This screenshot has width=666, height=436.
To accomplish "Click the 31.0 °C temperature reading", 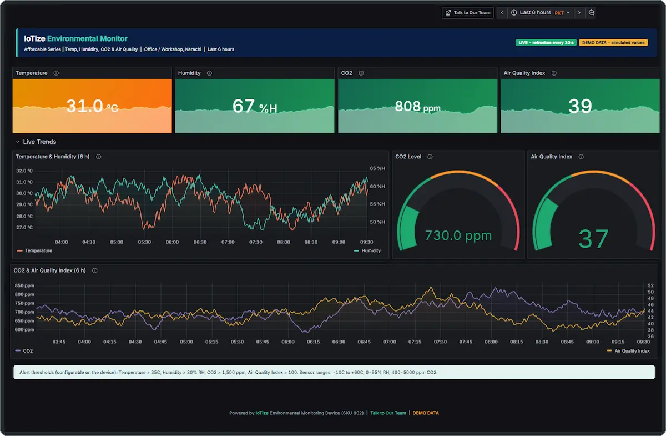I will click(92, 106).
